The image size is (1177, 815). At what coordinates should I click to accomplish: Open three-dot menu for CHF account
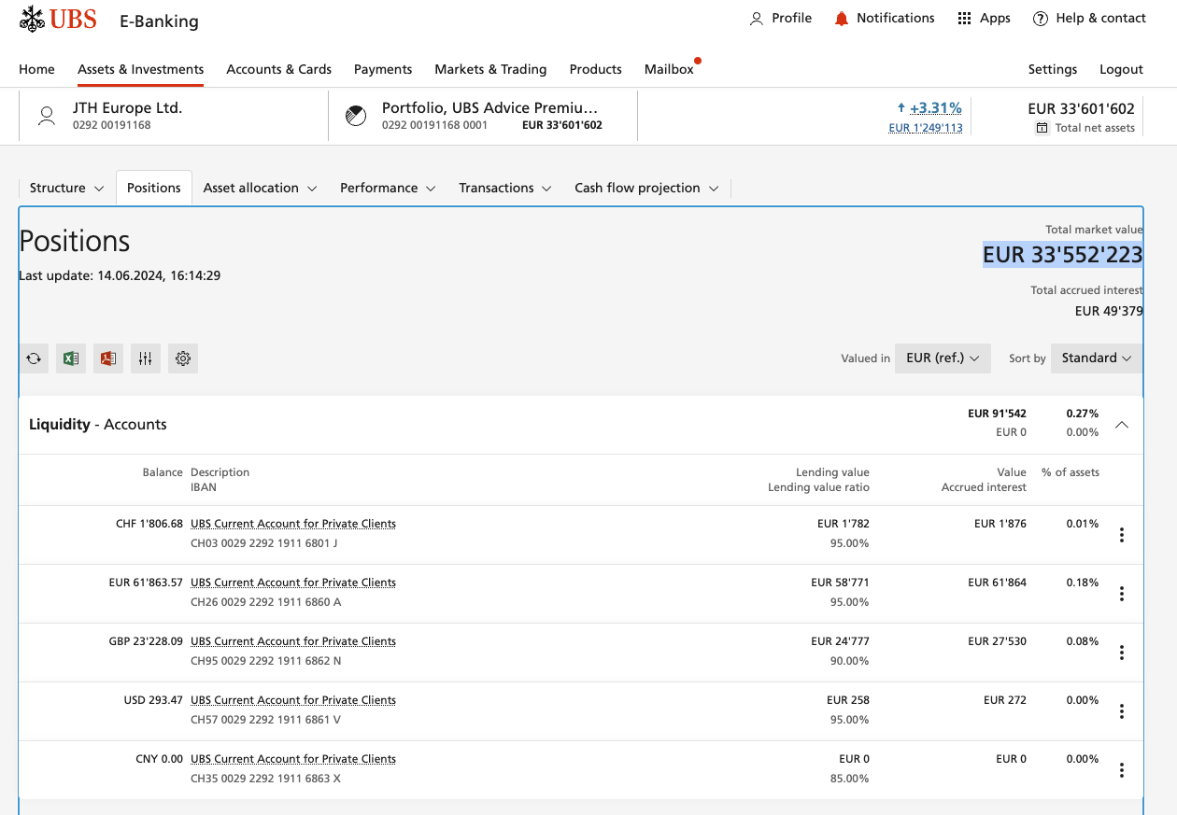1121,535
